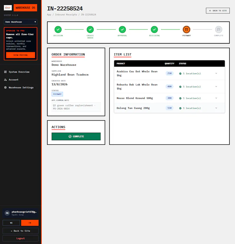Click the STATUS column header
Screen dimensions: 235x244
pyautogui.click(x=183, y=64)
